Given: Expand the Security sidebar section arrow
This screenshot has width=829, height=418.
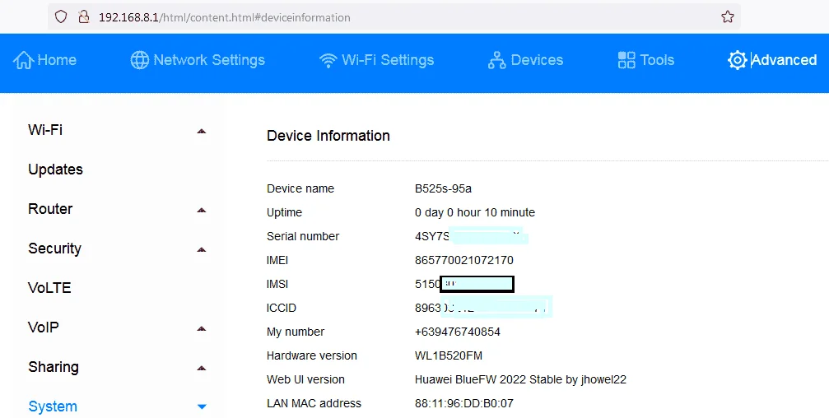Looking at the screenshot, I should tap(202, 249).
